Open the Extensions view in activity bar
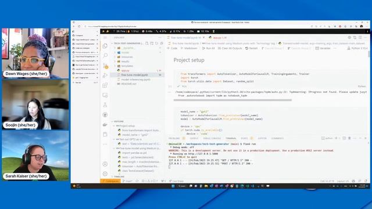The height and width of the screenshot is (209, 372). (105, 85)
